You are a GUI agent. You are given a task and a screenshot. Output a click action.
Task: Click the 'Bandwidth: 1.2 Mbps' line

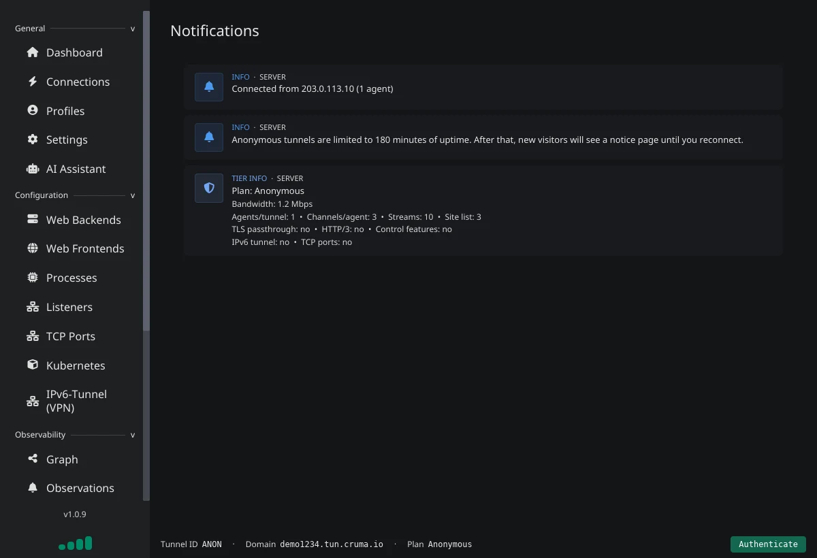[272, 203]
